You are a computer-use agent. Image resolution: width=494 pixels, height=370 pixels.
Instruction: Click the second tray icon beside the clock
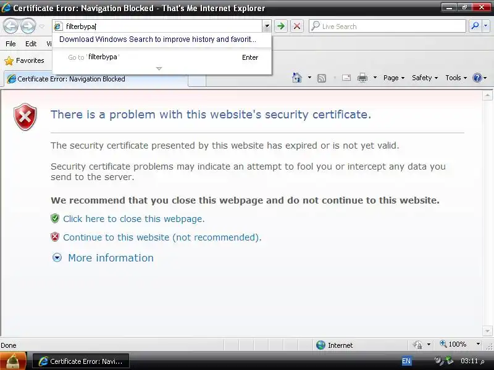point(450,361)
